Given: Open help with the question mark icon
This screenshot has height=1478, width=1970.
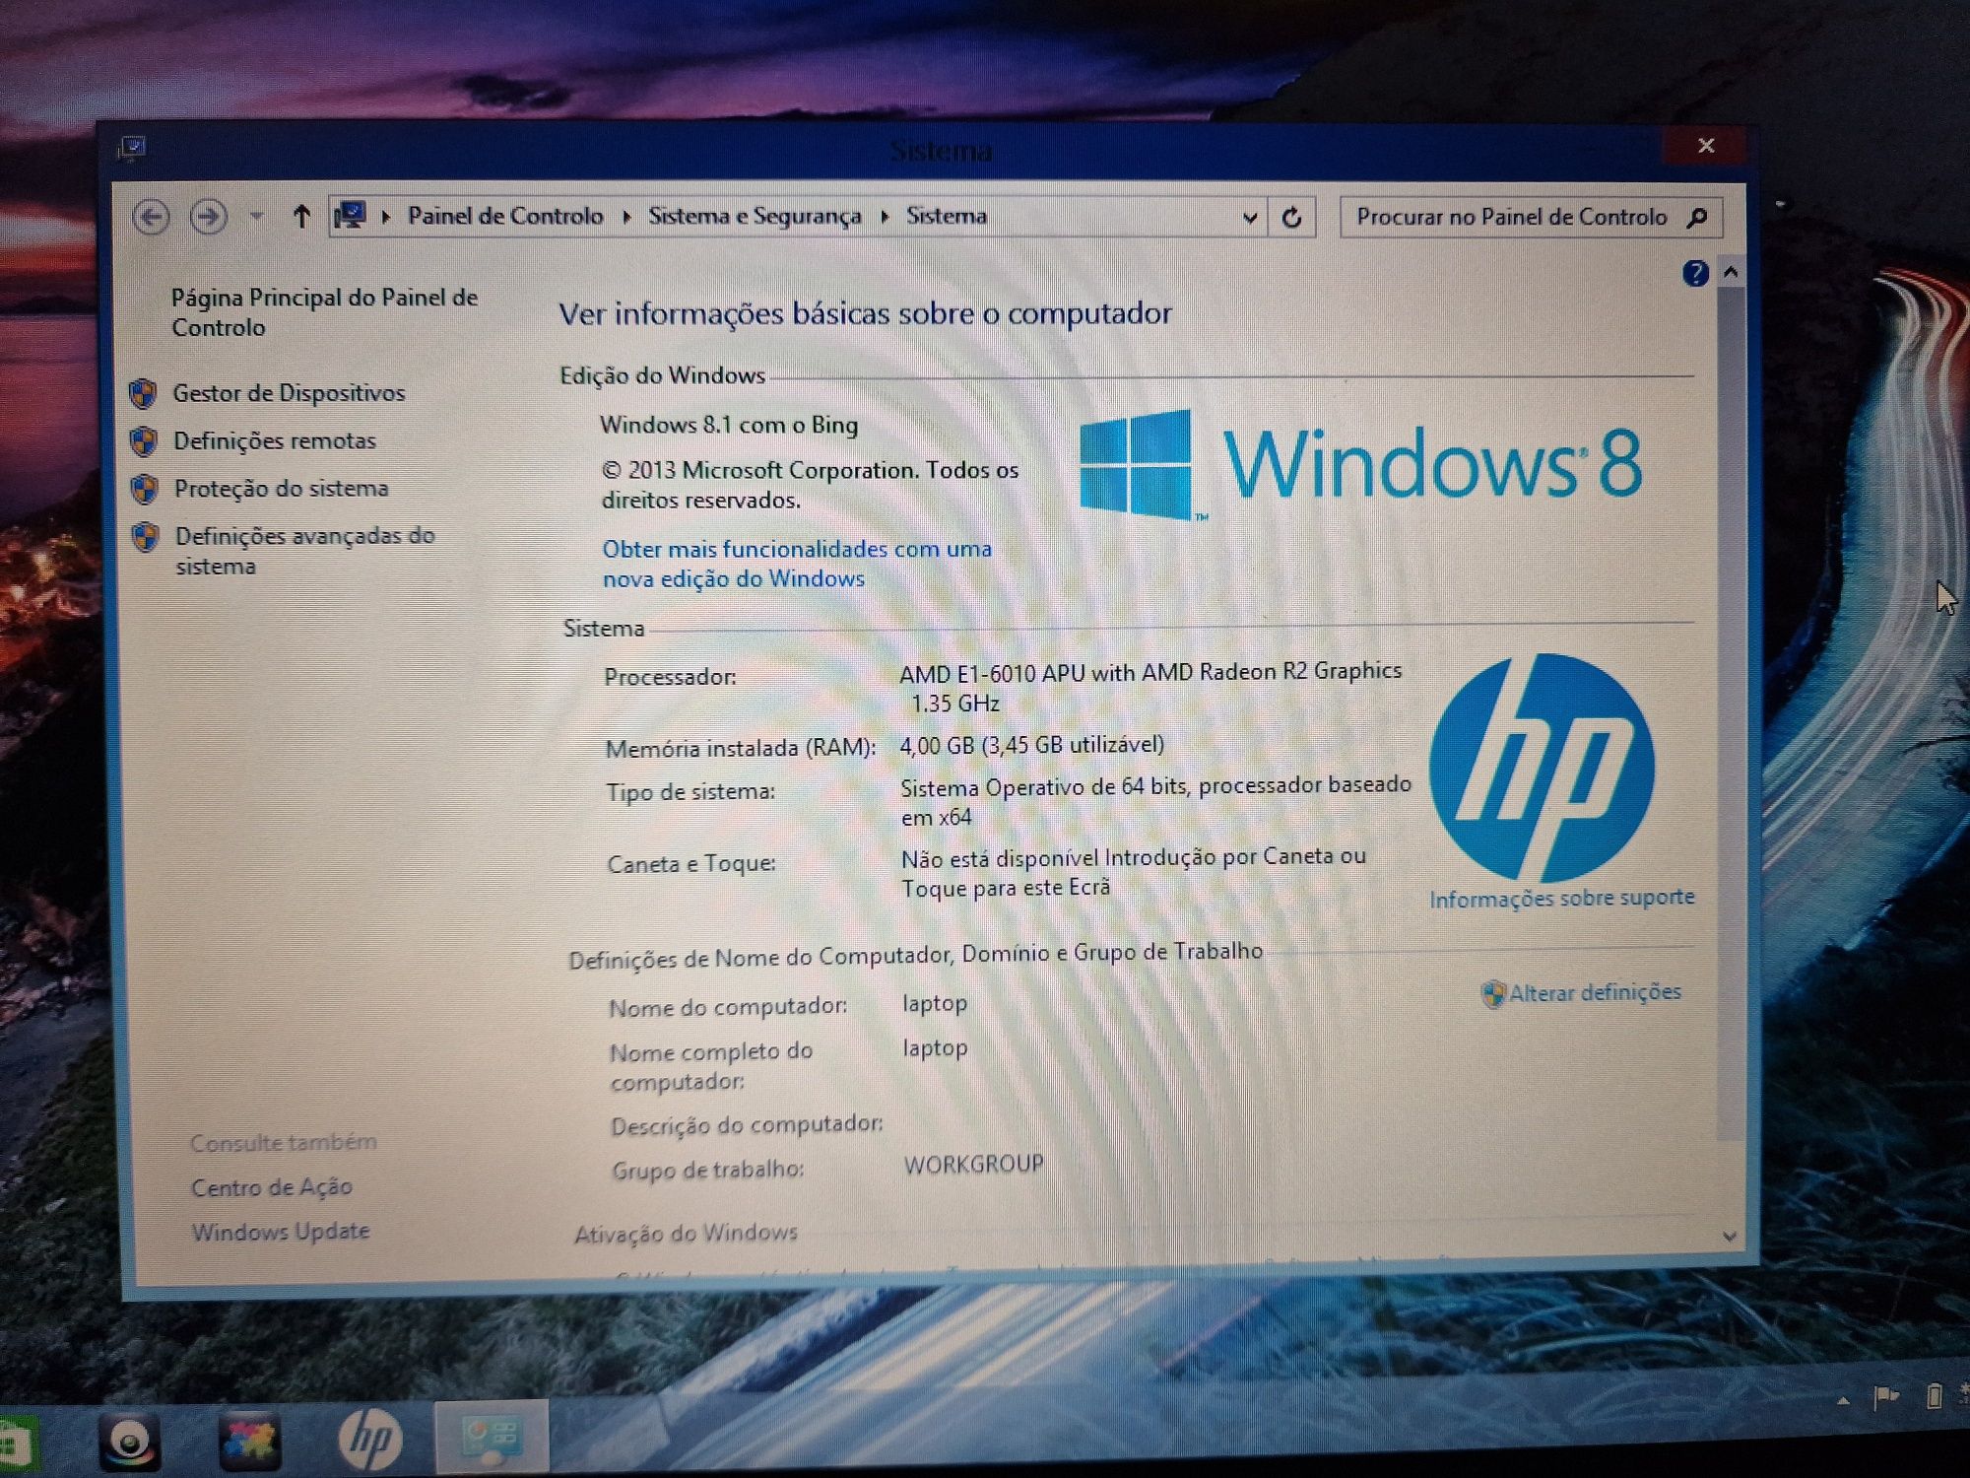Looking at the screenshot, I should (x=1695, y=273).
